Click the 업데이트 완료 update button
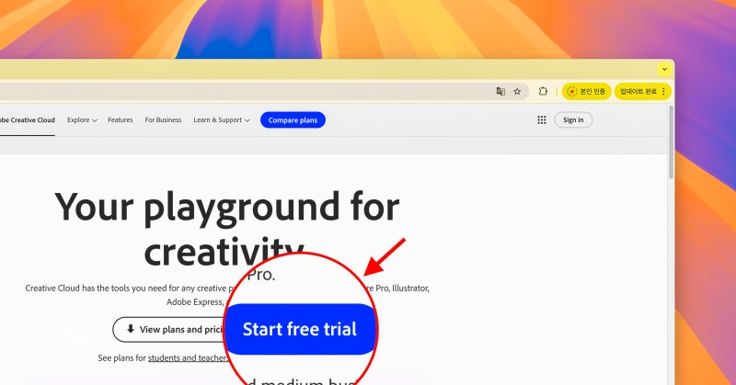The width and height of the screenshot is (736, 385). [x=638, y=92]
